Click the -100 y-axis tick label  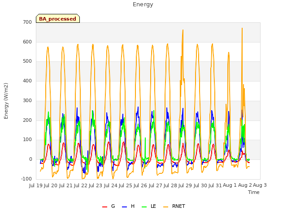click(27, 179)
